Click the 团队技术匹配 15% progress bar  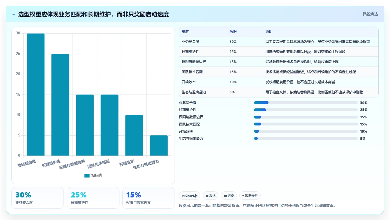(306, 124)
